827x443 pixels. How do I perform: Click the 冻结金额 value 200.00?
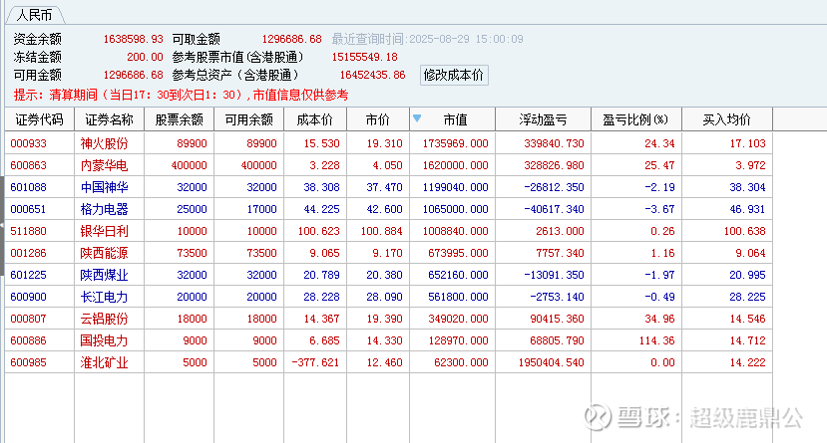145,57
